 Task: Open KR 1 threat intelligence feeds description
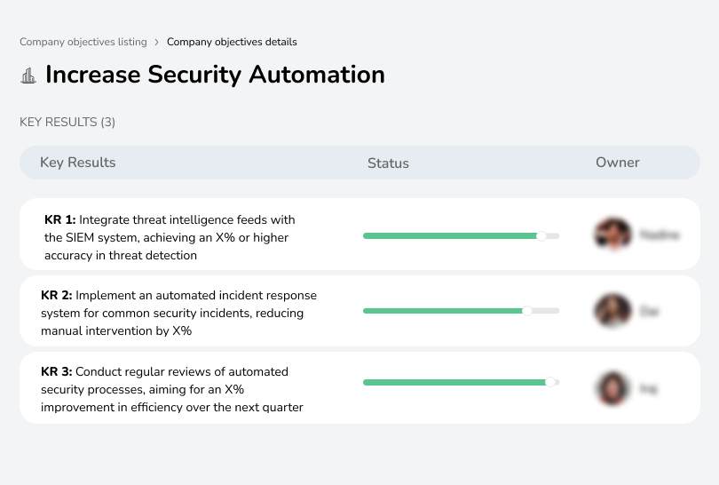[x=170, y=237]
